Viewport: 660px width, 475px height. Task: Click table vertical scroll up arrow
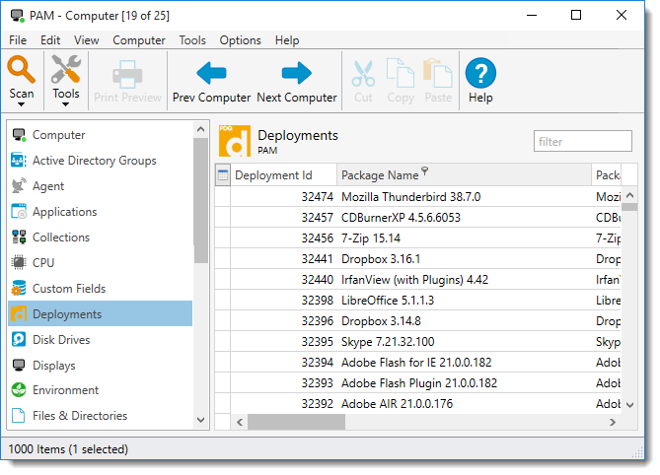pos(629,195)
